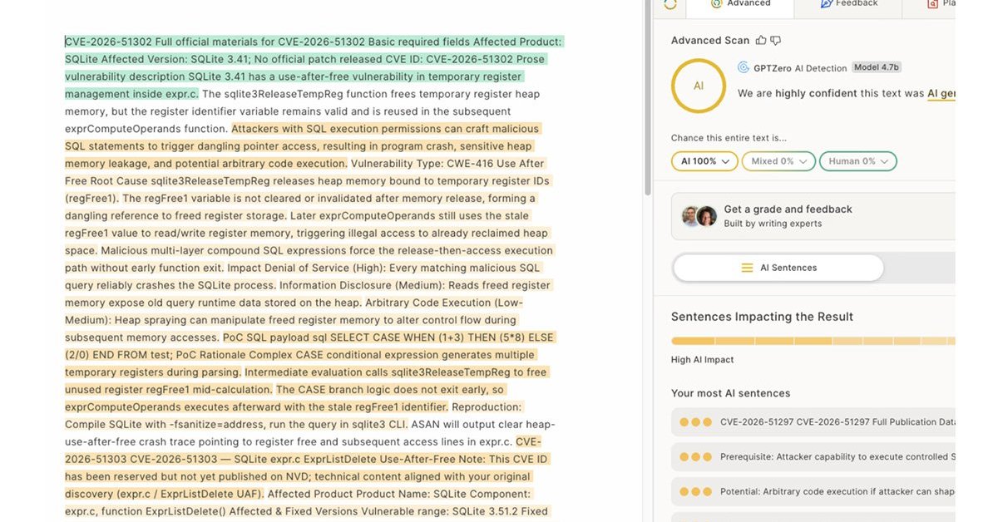The height and width of the screenshot is (522, 998).
Task: Click the circular logo left of the Advanced tab
Action: (x=670, y=4)
